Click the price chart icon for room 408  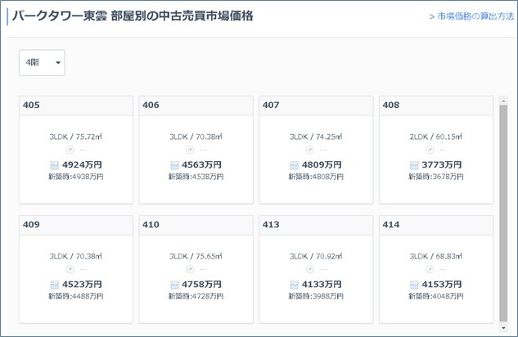pyautogui.click(x=414, y=165)
